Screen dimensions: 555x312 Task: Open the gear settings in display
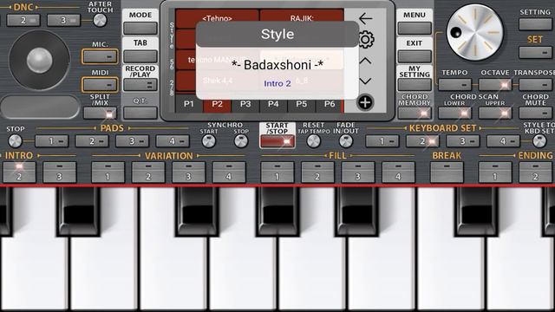(366, 39)
